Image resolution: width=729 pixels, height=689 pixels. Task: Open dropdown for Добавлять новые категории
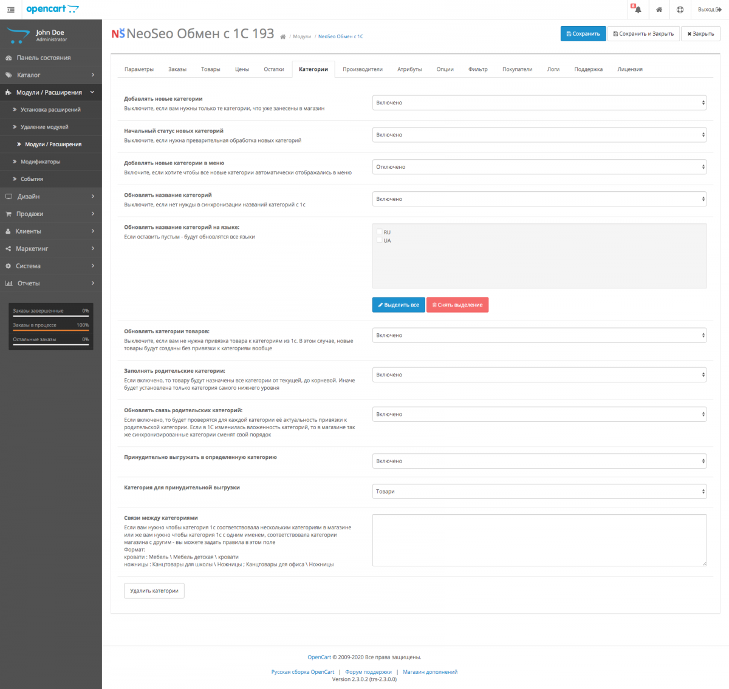pos(539,103)
